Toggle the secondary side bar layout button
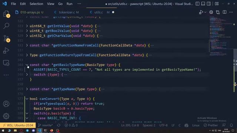Viewport: 237px width, 133px height. [x=209, y=4]
